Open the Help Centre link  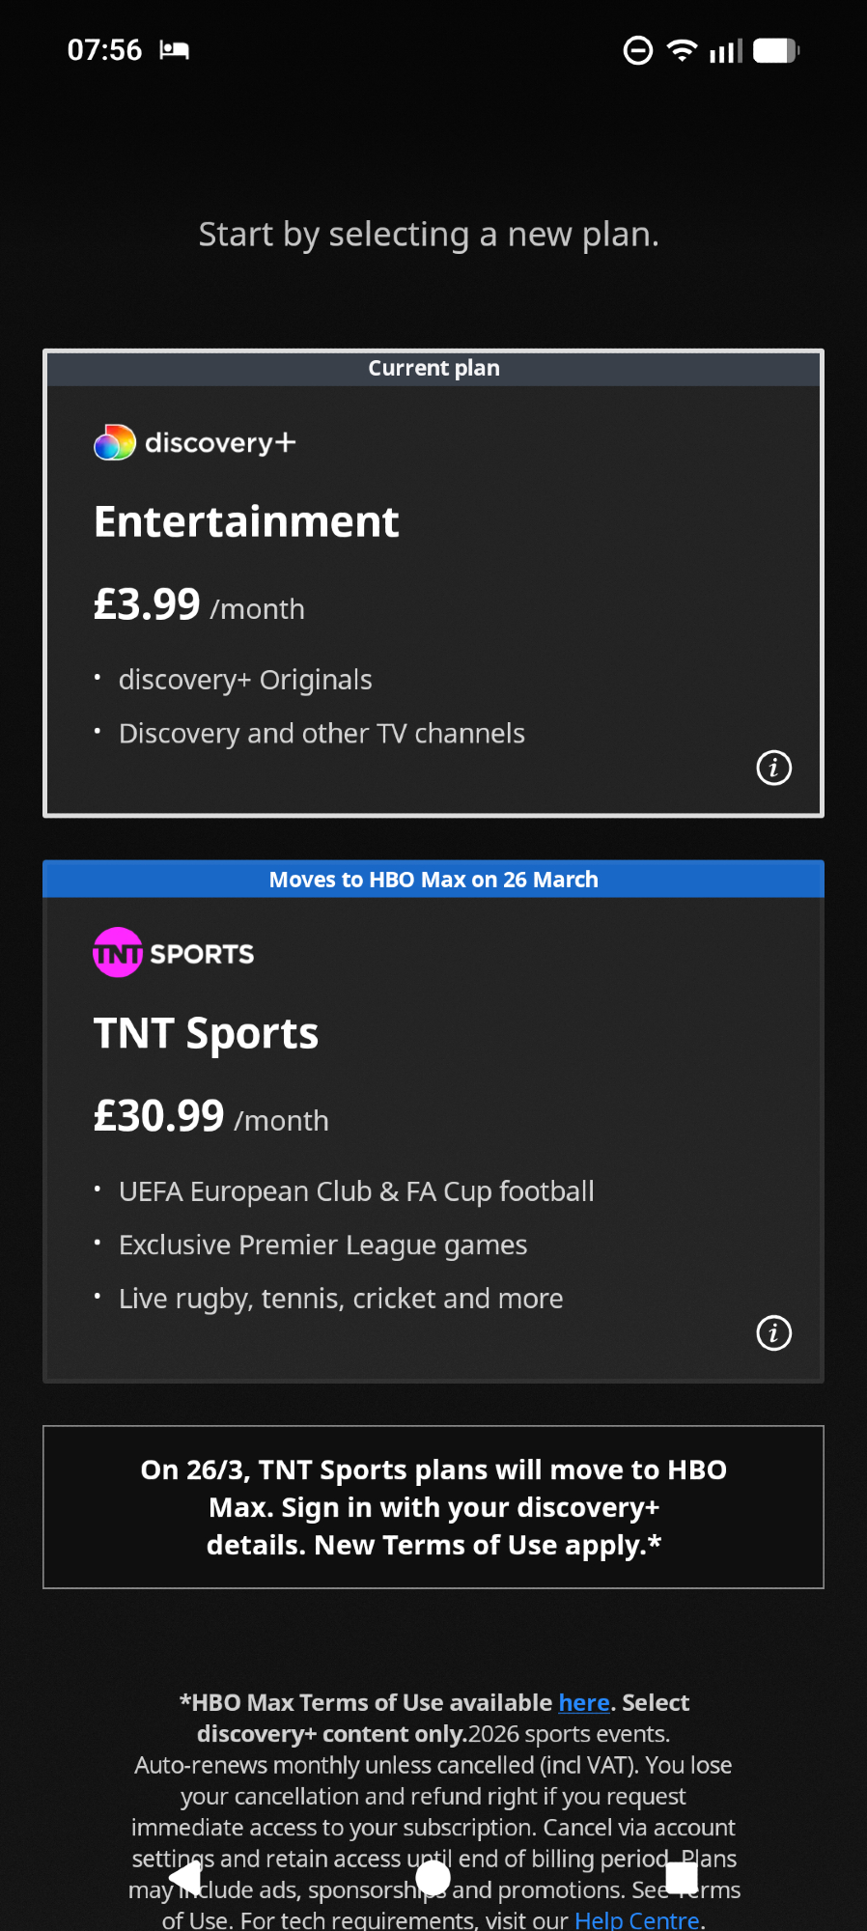click(636, 1919)
